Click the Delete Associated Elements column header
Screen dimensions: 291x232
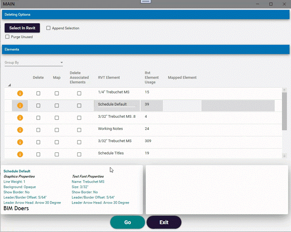tap(79, 77)
